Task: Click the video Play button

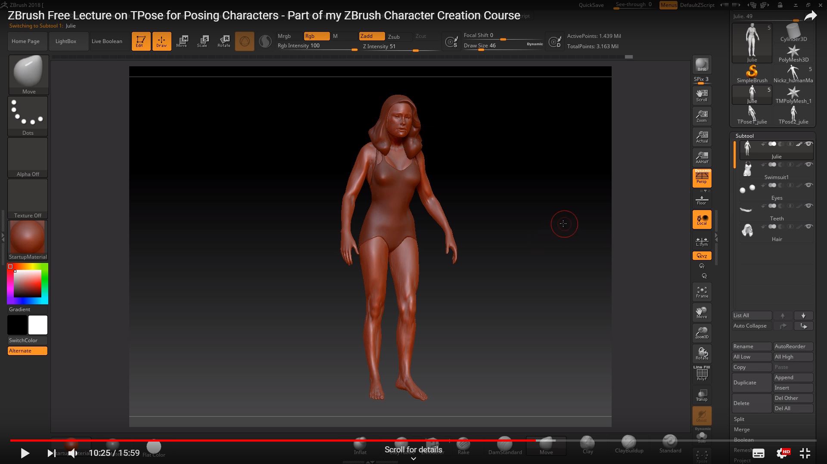Action: pos(25,453)
